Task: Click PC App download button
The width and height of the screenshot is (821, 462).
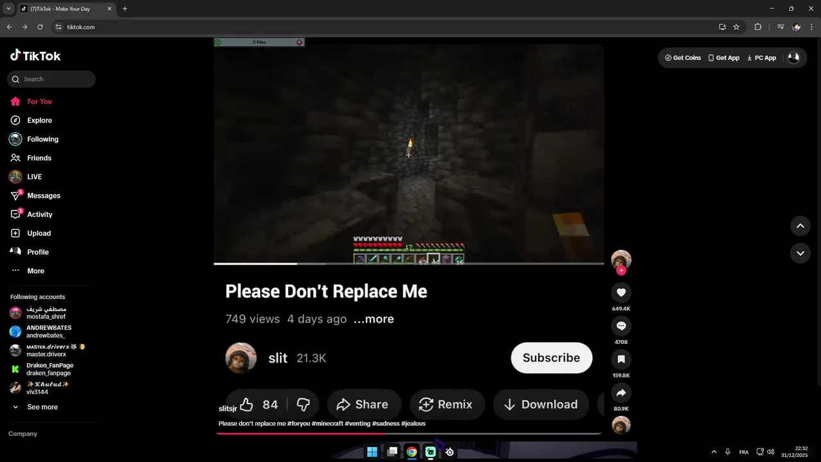Action: point(761,58)
